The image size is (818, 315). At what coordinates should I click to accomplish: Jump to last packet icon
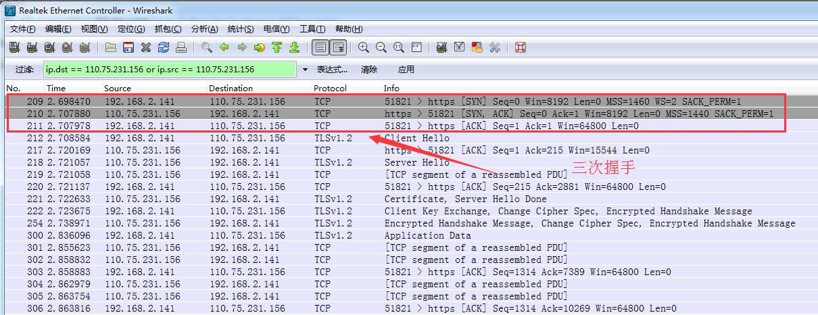(x=295, y=47)
